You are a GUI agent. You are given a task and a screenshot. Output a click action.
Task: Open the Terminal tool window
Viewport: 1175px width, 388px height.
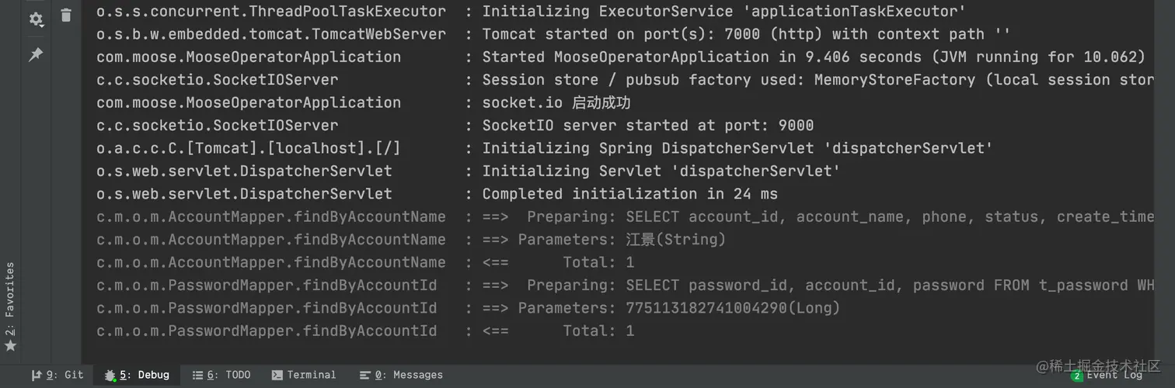304,375
